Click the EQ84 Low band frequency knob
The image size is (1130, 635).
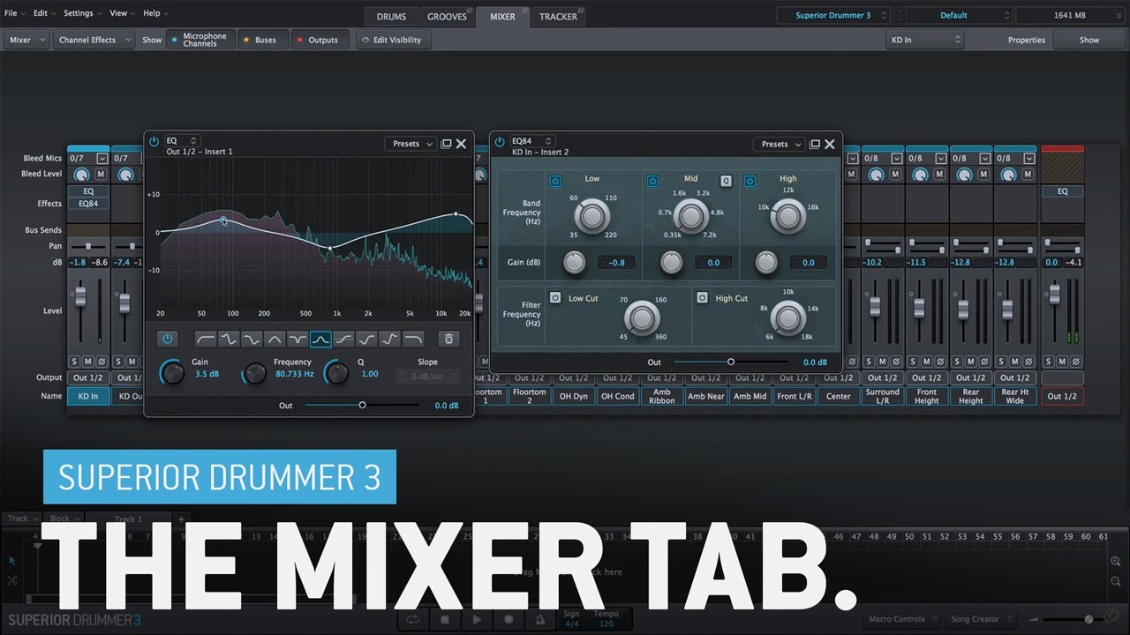click(592, 214)
